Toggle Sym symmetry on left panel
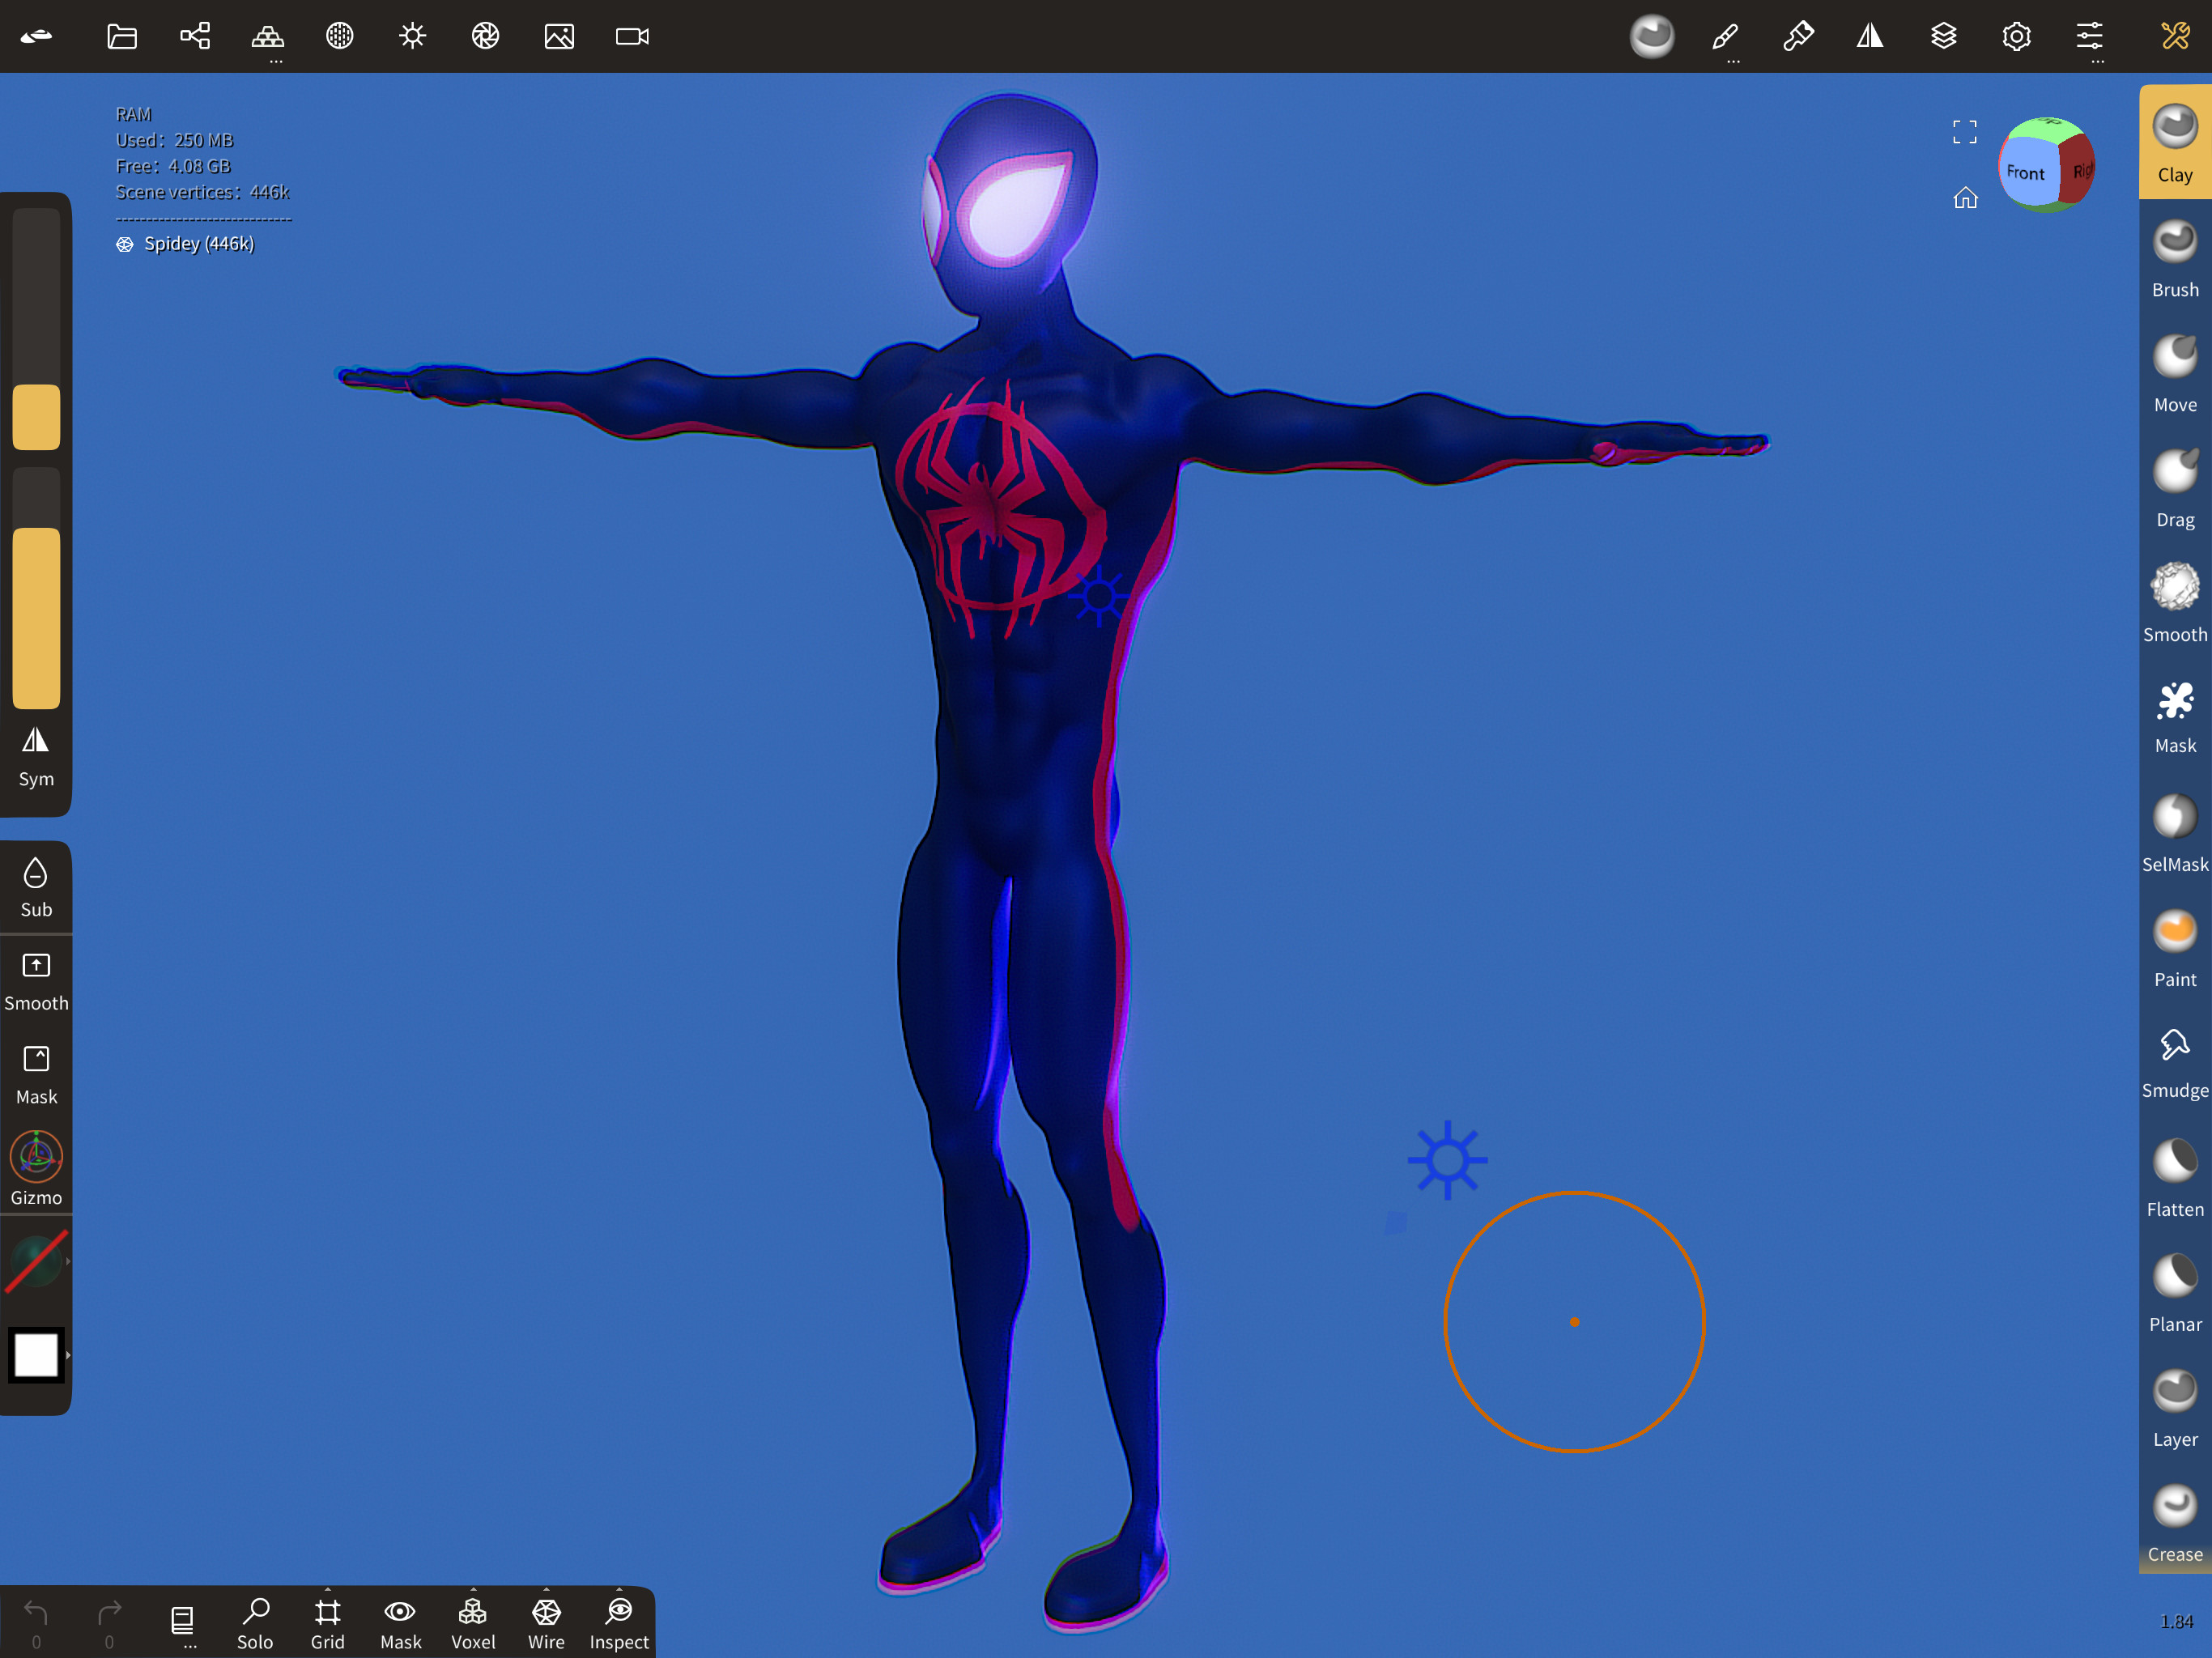 point(36,757)
